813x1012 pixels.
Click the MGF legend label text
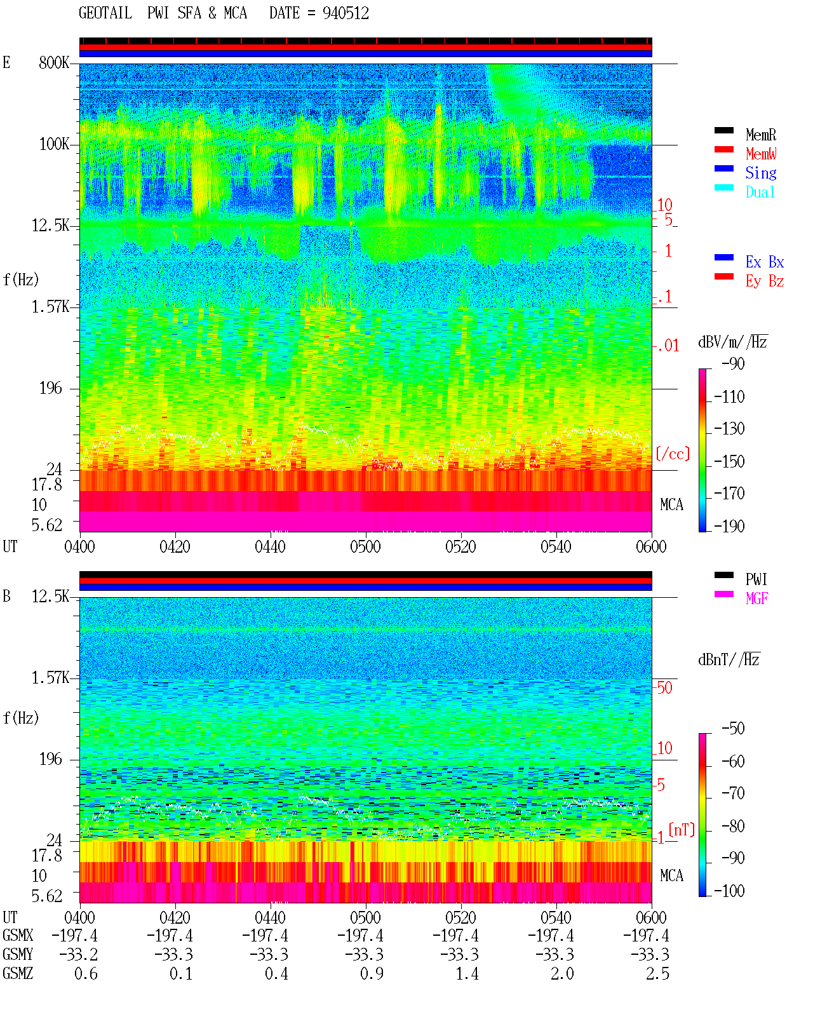[757, 598]
